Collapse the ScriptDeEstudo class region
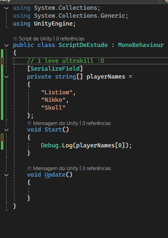 (6, 45)
